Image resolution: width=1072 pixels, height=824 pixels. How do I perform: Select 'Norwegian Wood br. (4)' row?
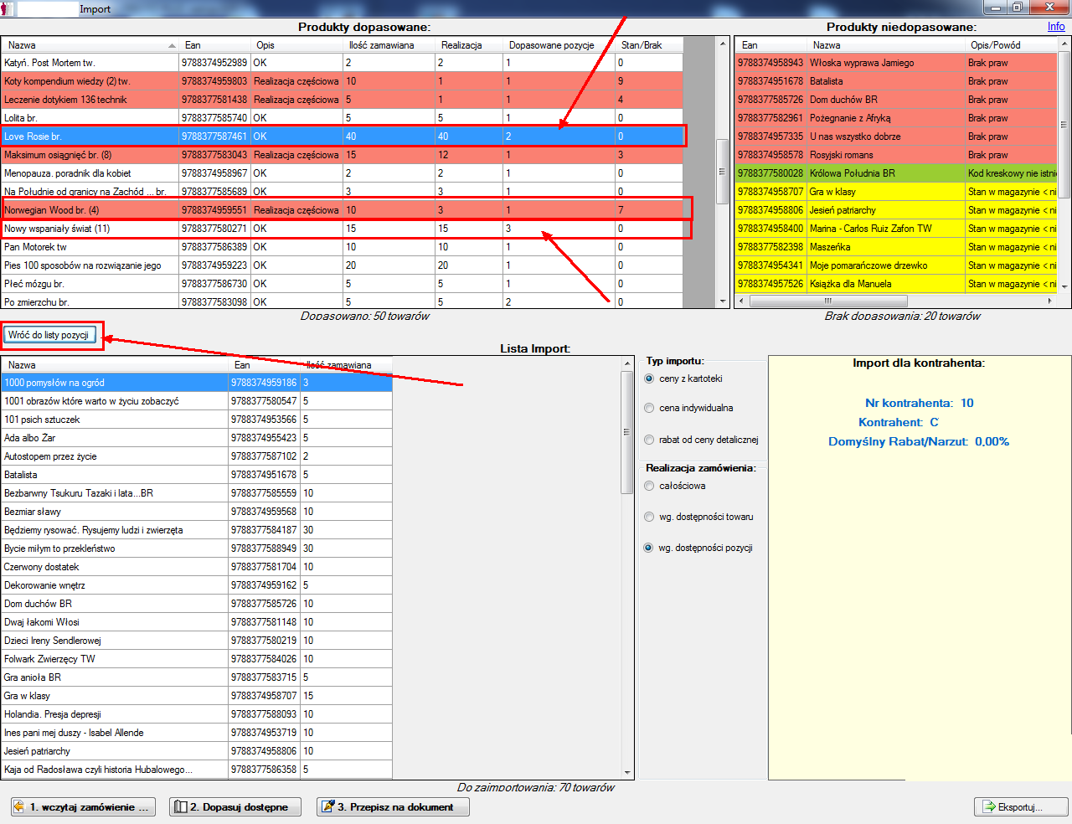coord(342,210)
